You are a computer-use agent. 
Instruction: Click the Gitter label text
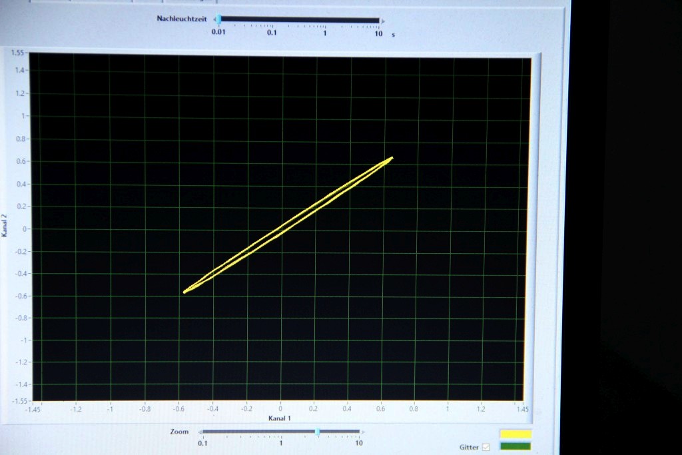pos(469,447)
